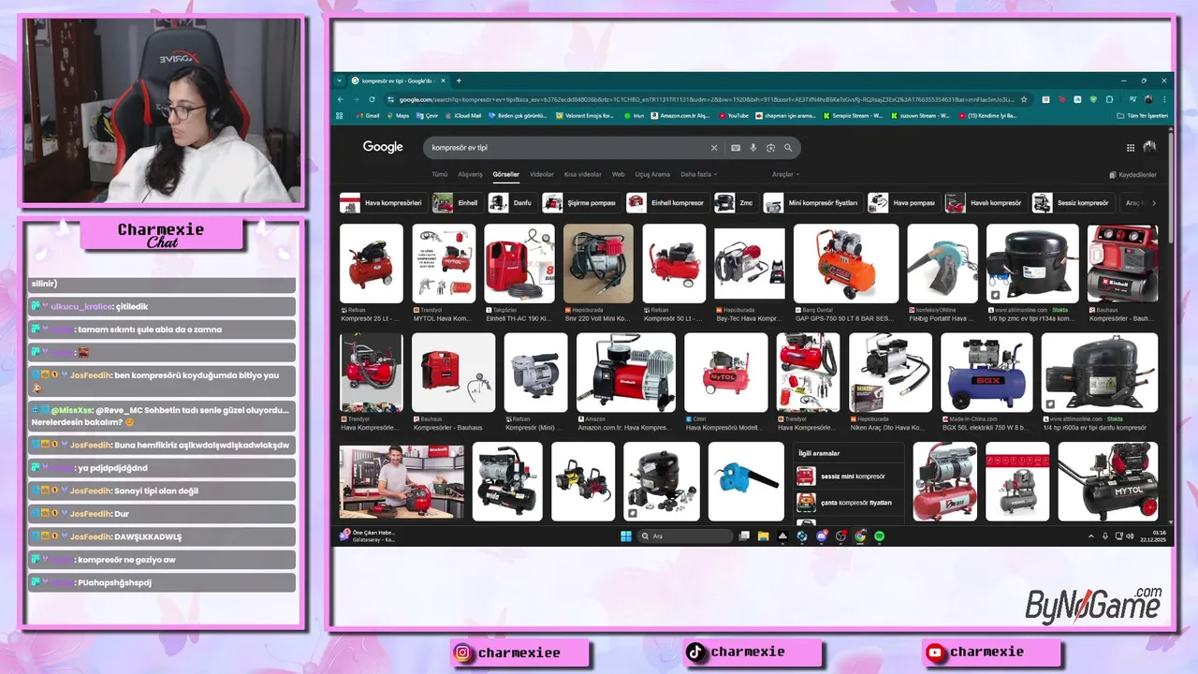Open the Web results tab
The image size is (1198, 674).
[x=619, y=174]
